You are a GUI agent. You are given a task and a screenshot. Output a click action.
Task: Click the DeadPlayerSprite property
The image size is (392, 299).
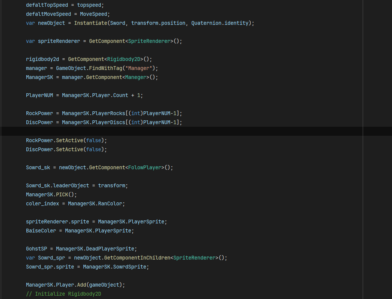click(x=111, y=249)
